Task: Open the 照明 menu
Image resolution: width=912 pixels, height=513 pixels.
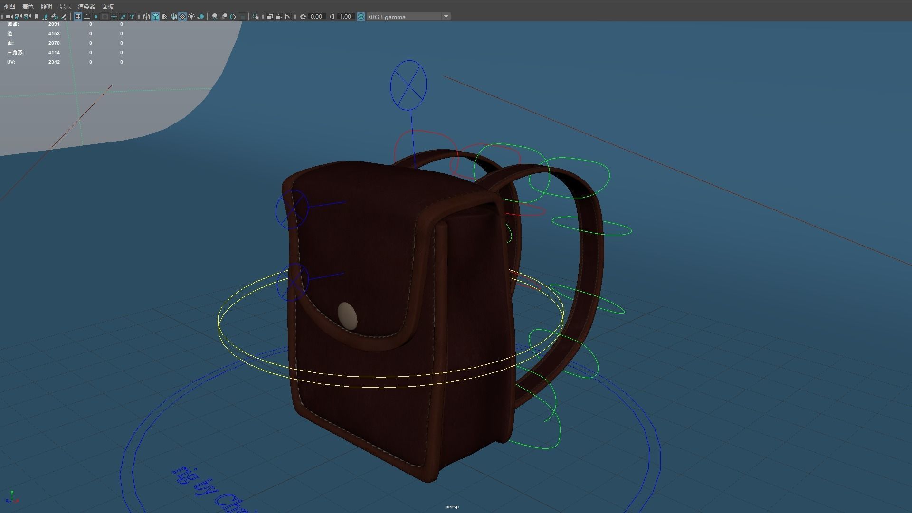Action: click(46, 6)
